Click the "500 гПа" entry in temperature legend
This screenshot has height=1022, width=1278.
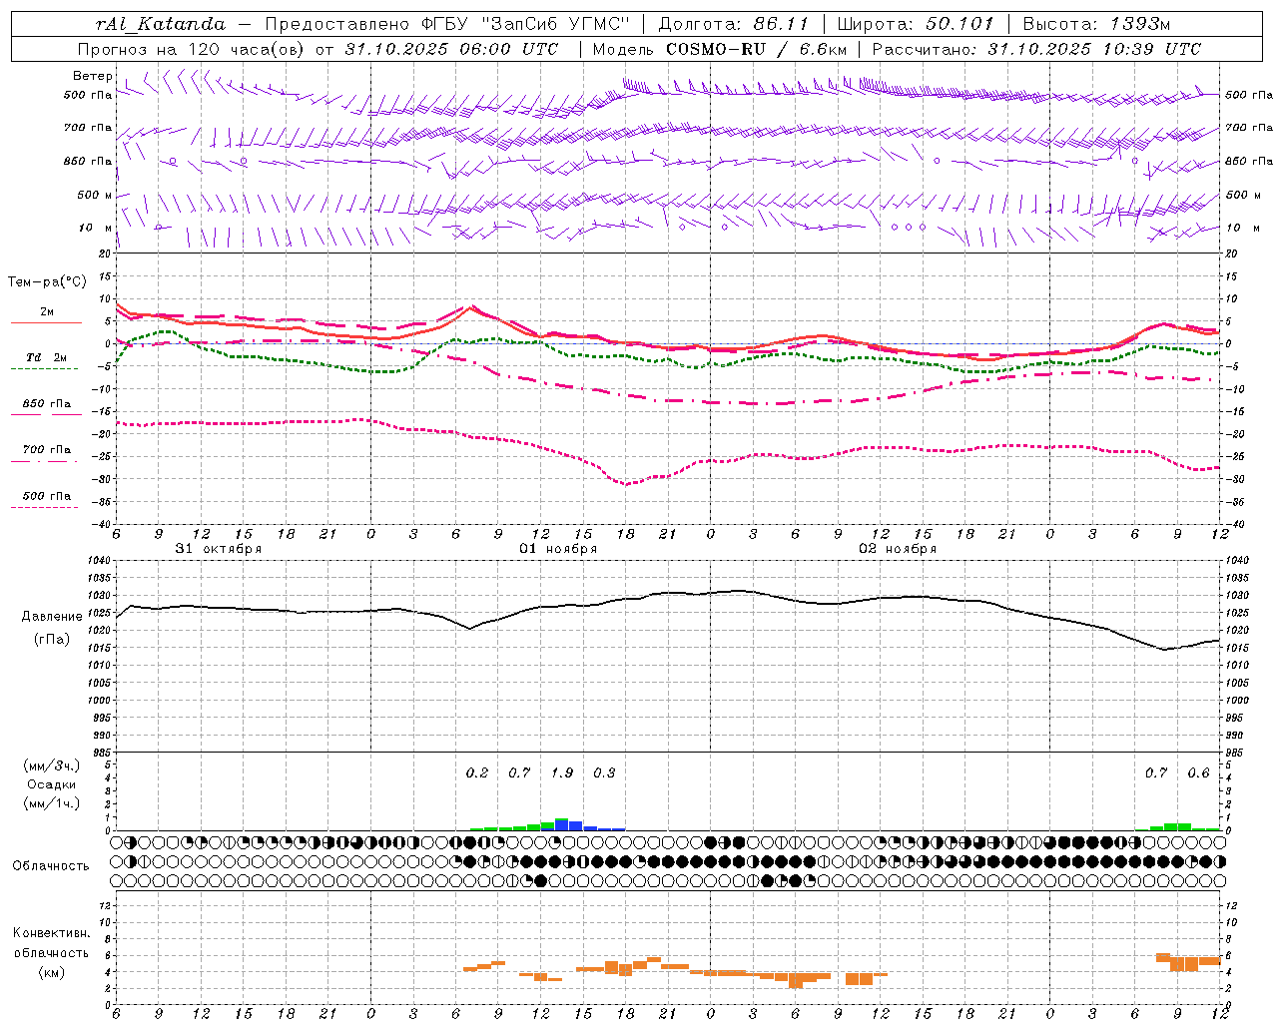pos(47,495)
